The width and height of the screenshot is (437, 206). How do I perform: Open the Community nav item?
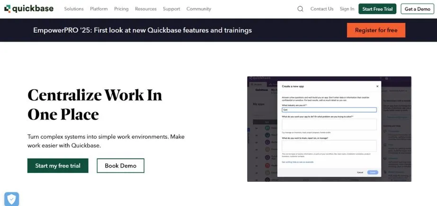[x=199, y=9]
